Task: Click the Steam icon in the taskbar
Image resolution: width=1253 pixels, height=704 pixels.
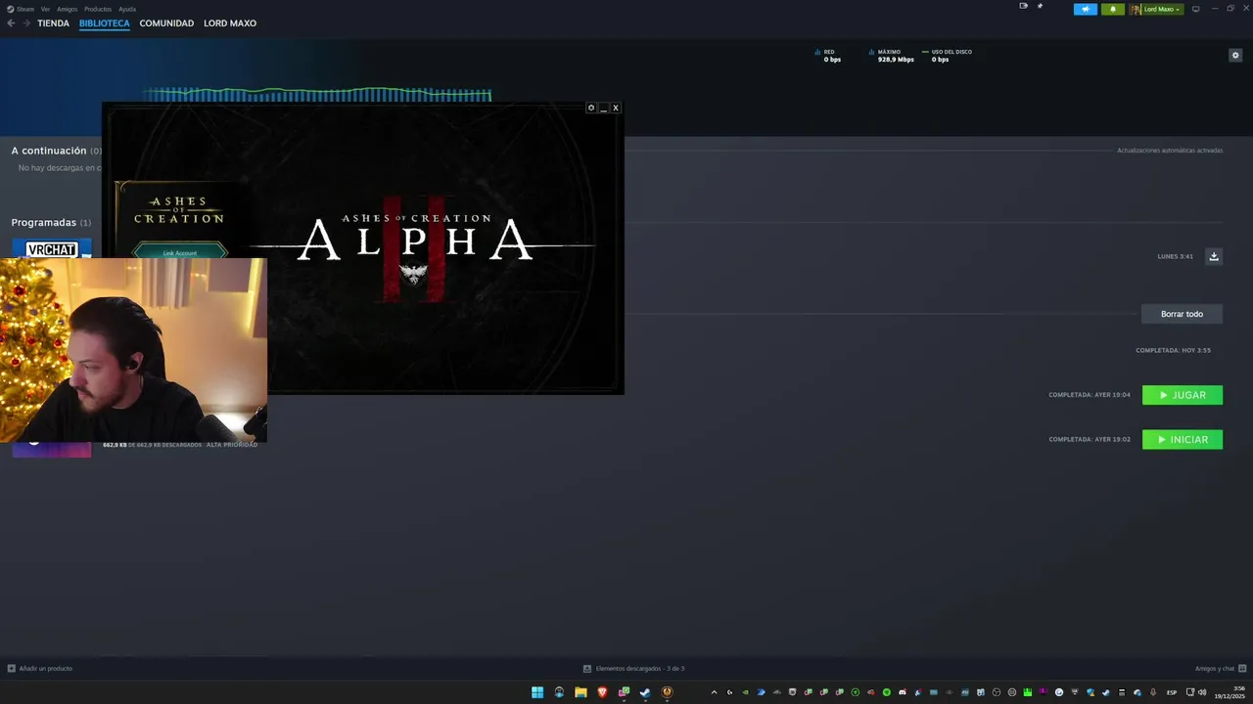Action: click(645, 692)
